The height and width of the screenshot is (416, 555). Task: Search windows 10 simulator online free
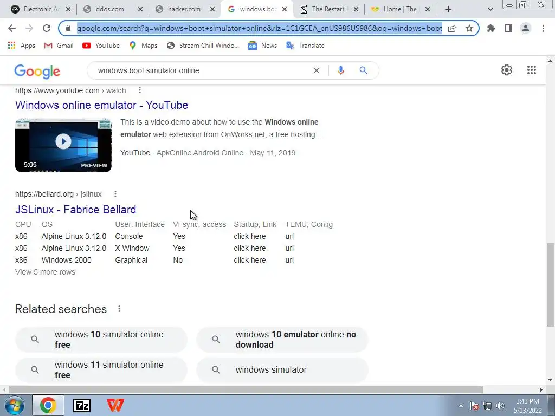click(101, 340)
